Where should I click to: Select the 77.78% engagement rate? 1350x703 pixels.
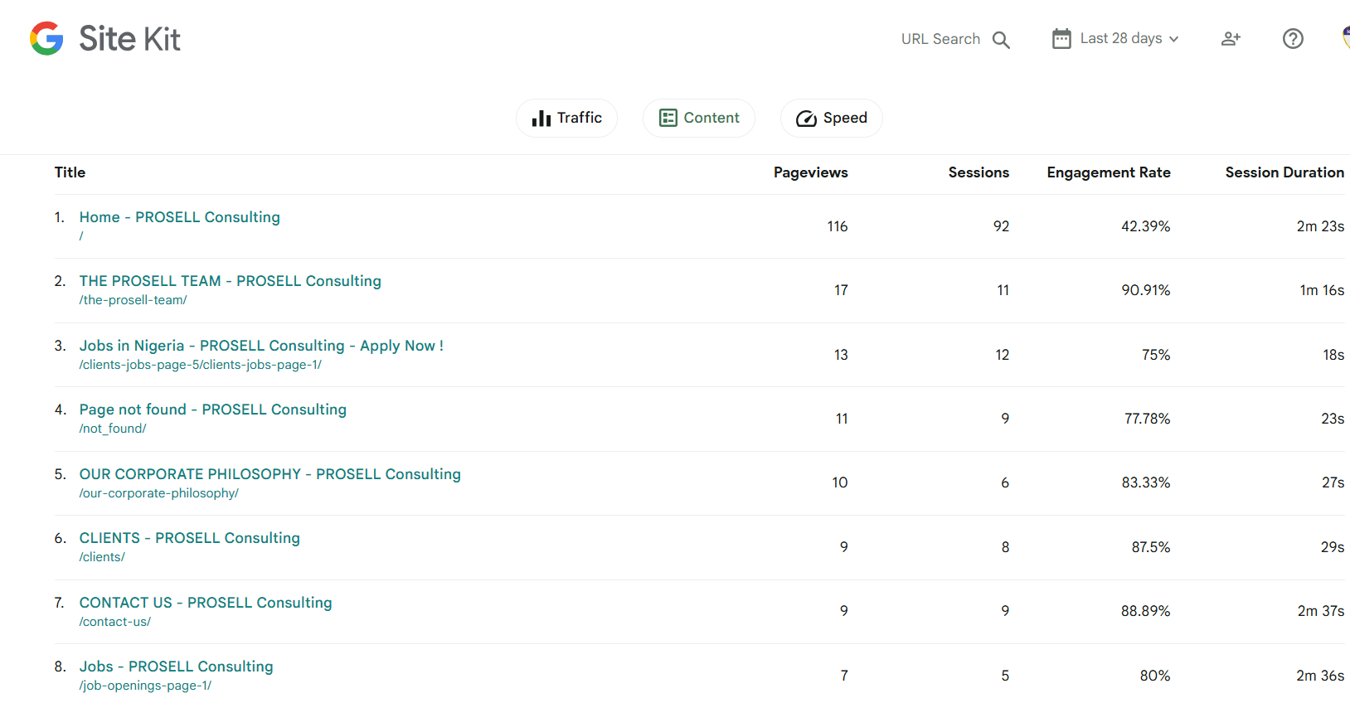point(1148,419)
